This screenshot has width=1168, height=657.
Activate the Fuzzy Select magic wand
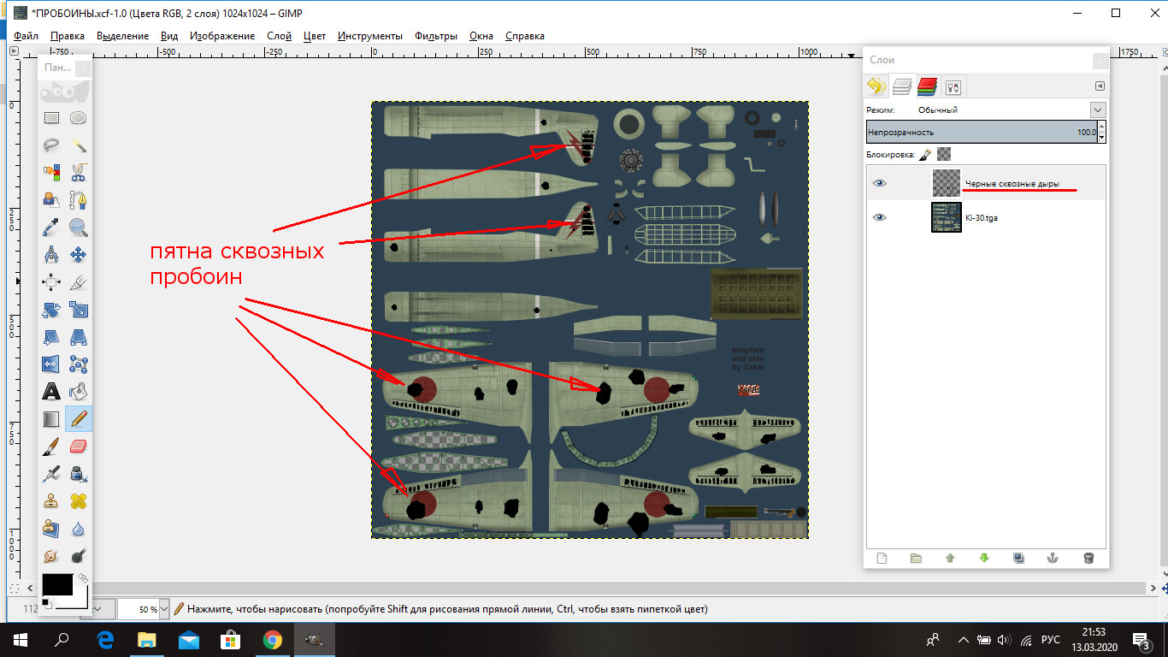pos(79,145)
